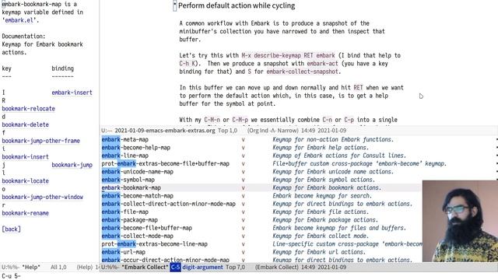
Task: Follow the bookmark-insert link
Action: (25, 157)
